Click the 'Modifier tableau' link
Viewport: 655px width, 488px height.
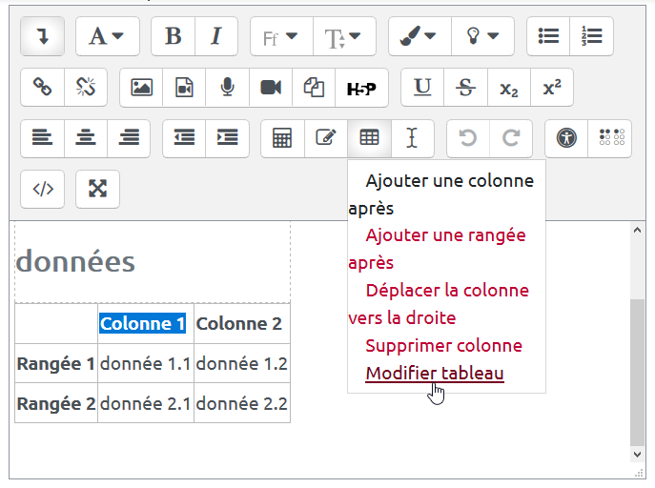[435, 374]
